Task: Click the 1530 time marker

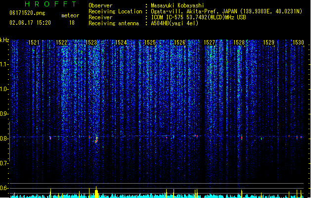Action: click(298, 43)
